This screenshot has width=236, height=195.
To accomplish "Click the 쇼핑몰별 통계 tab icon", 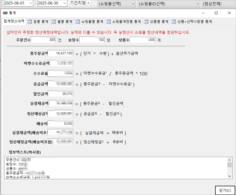I will pos(78,22).
